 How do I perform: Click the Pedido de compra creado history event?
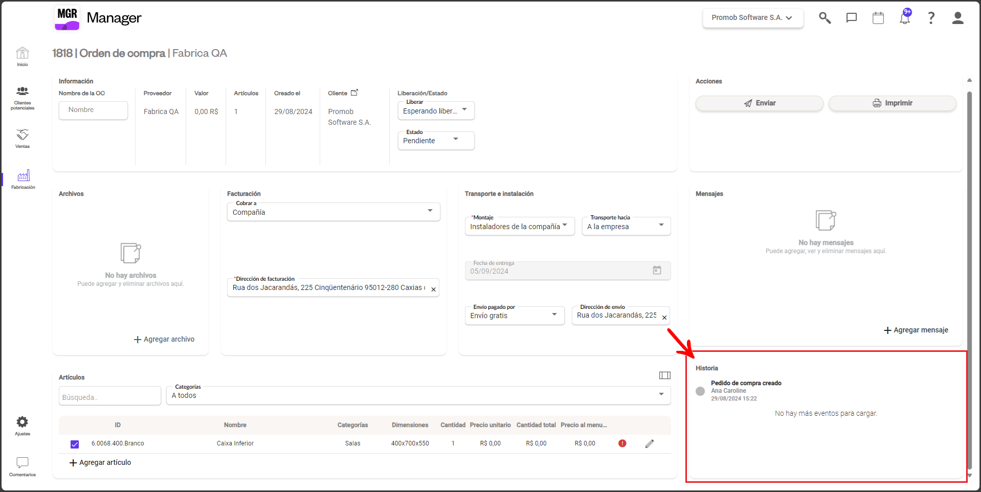[x=746, y=383]
